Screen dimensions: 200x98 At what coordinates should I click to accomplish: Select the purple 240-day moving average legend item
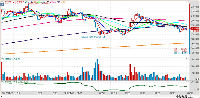point(58,2)
